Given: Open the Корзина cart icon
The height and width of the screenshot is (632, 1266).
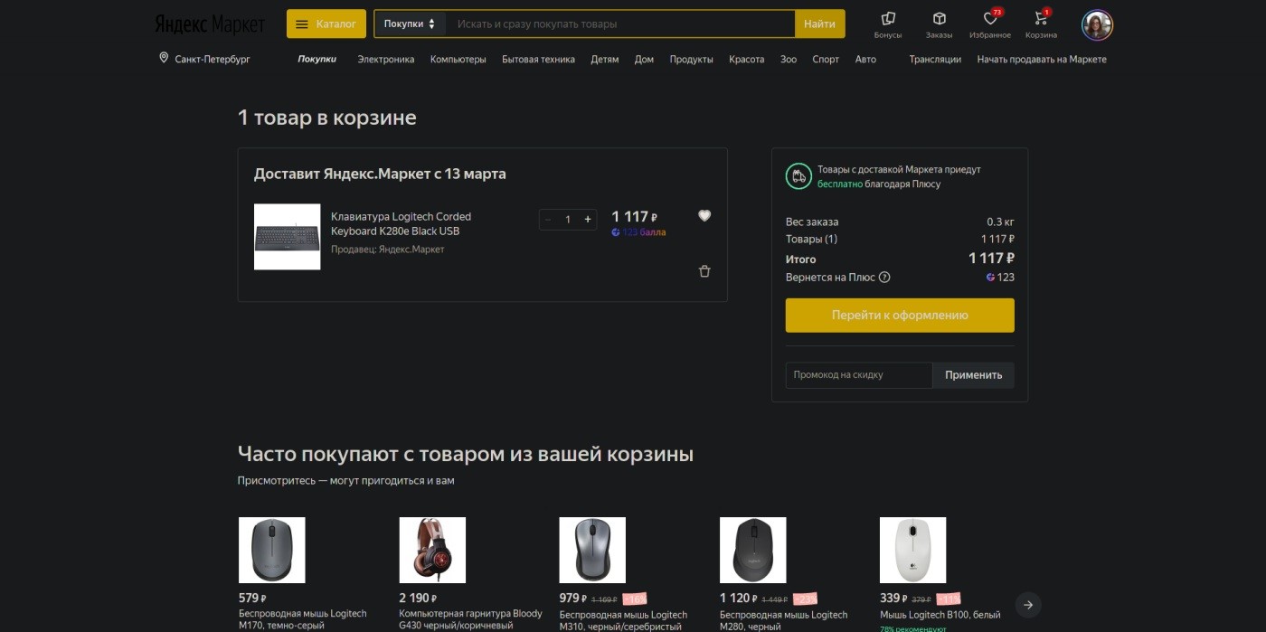Looking at the screenshot, I should 1041,24.
